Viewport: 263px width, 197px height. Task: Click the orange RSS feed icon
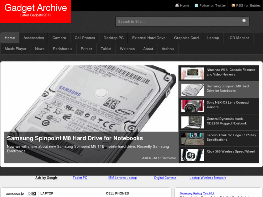pyautogui.click(x=233, y=5)
